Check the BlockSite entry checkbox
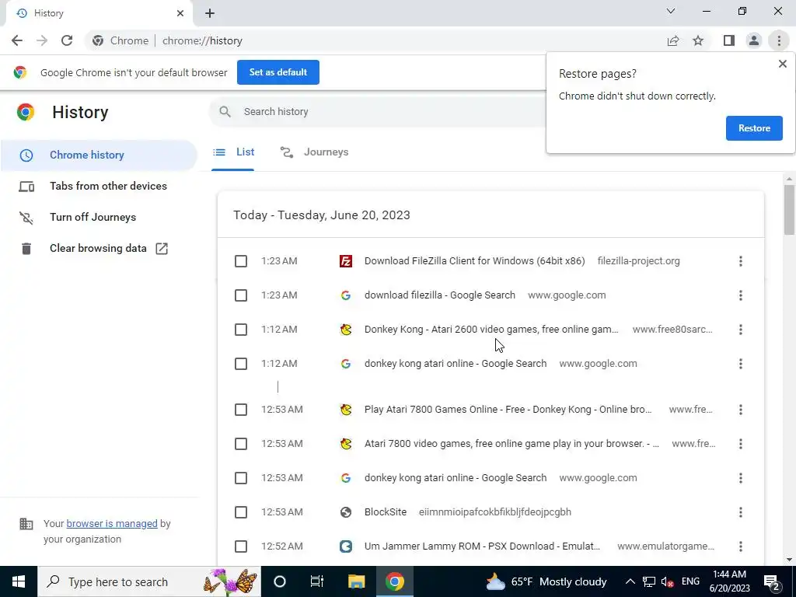Image resolution: width=796 pixels, height=597 pixels. coord(241,511)
